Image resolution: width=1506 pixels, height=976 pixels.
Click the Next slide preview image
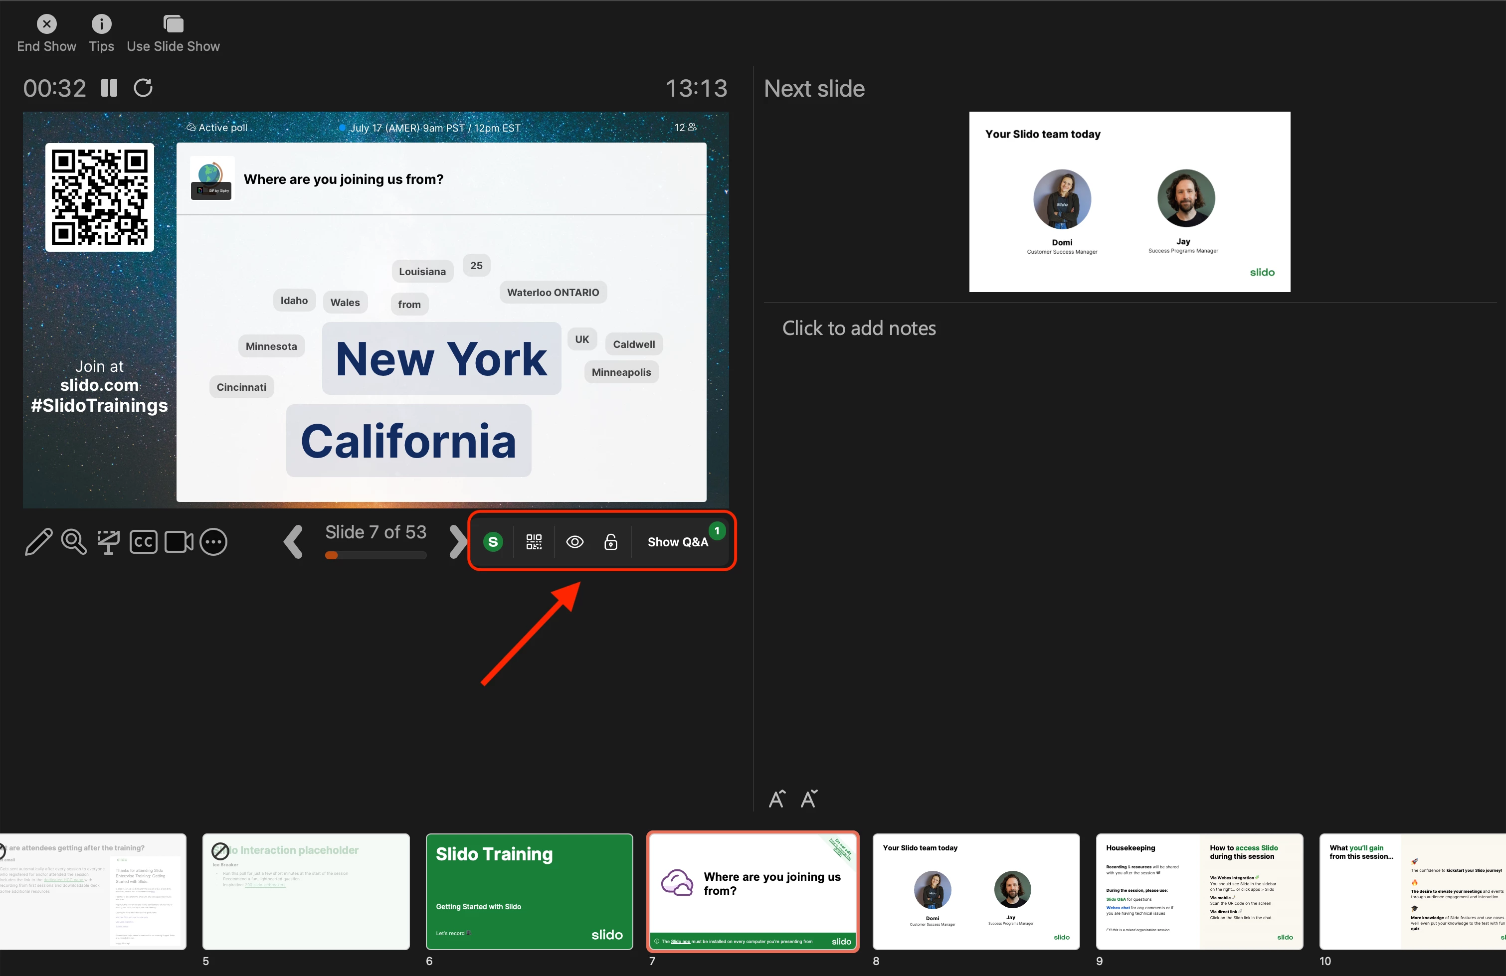(1129, 202)
